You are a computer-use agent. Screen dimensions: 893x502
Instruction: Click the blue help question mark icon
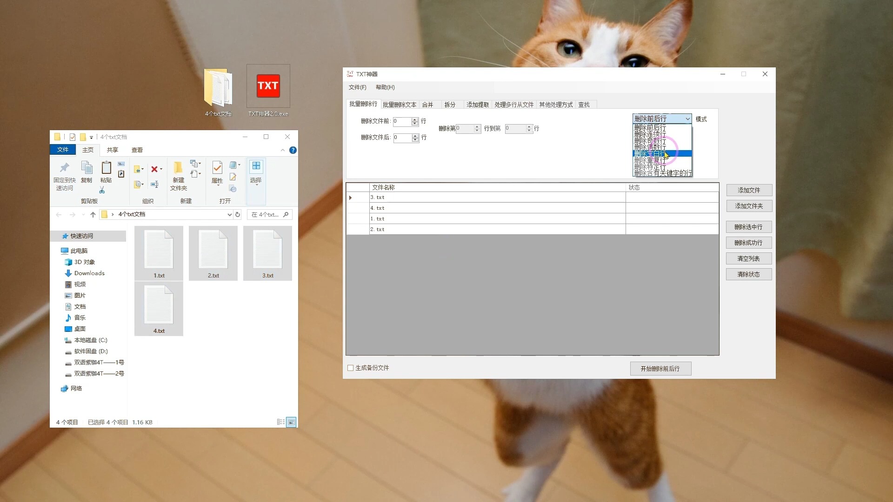pyautogui.click(x=293, y=150)
